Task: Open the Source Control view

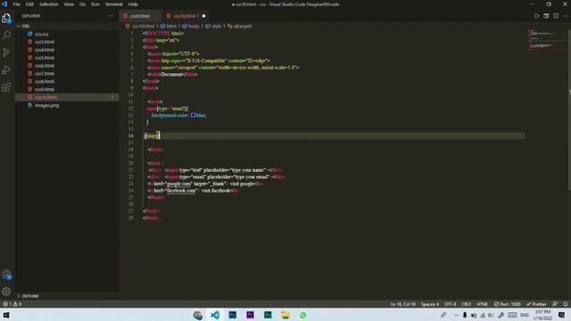Action: 6,53
